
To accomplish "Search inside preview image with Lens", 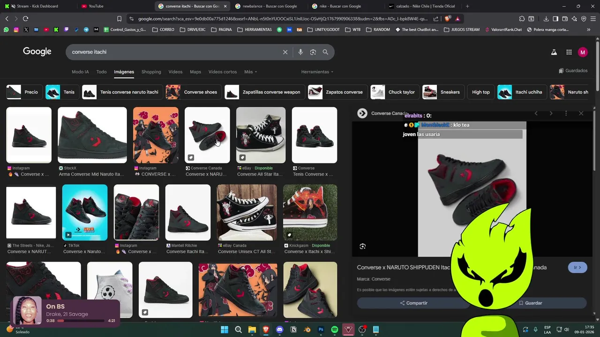I will click(x=362, y=247).
